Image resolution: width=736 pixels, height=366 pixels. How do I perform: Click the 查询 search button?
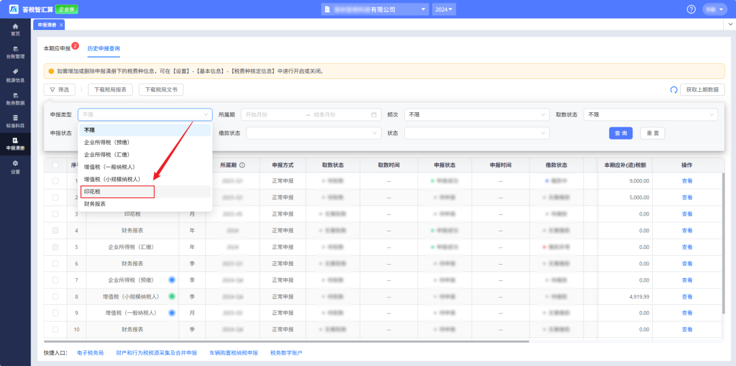621,133
